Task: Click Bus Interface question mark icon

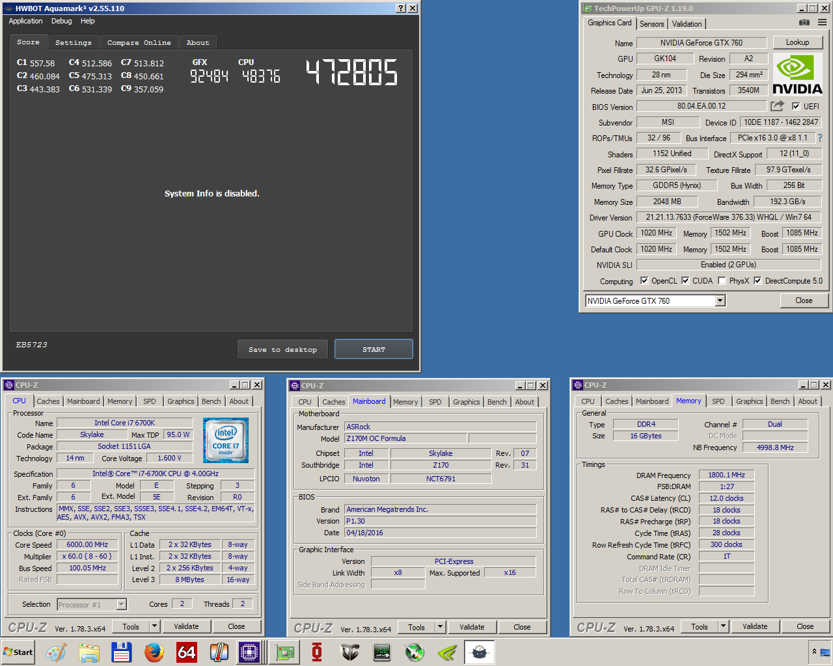Action: click(x=820, y=138)
